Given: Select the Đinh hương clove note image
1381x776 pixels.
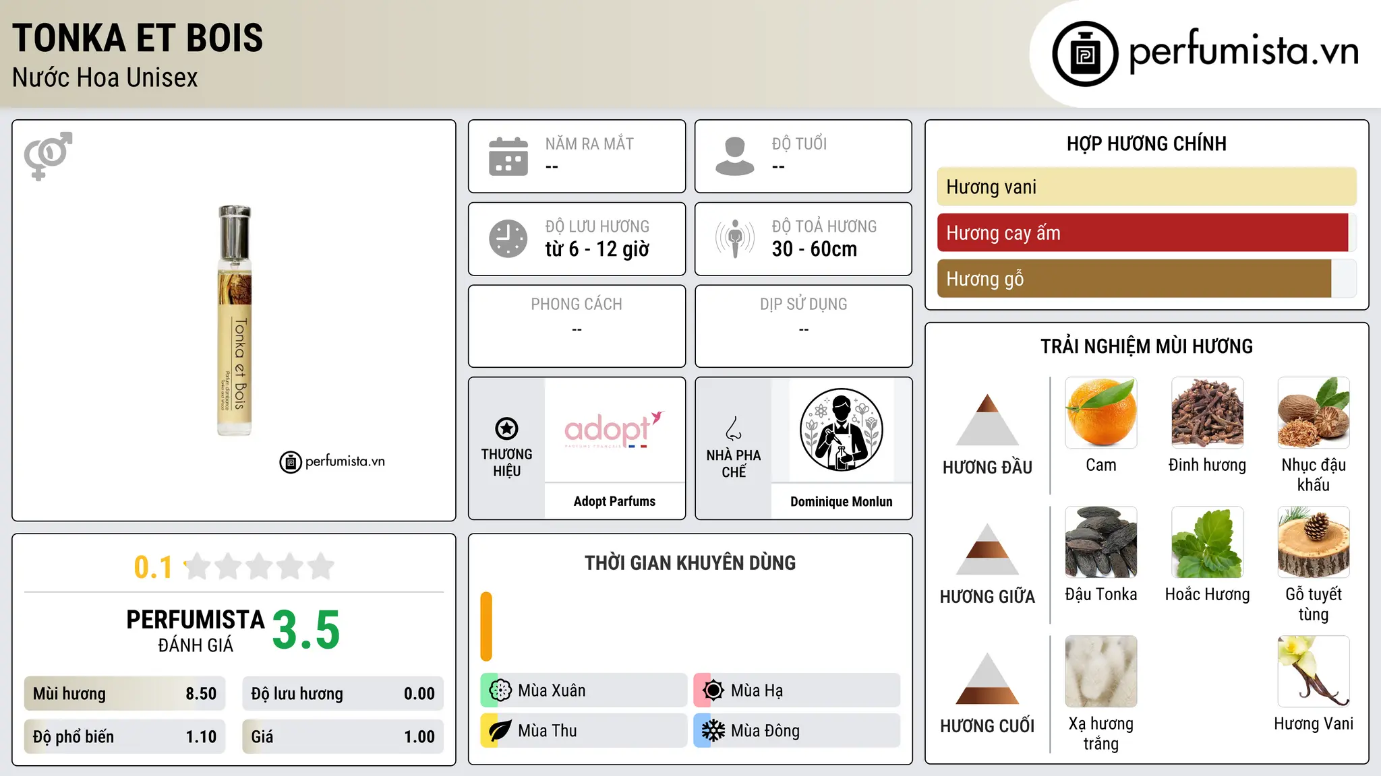Looking at the screenshot, I should 1207,413.
